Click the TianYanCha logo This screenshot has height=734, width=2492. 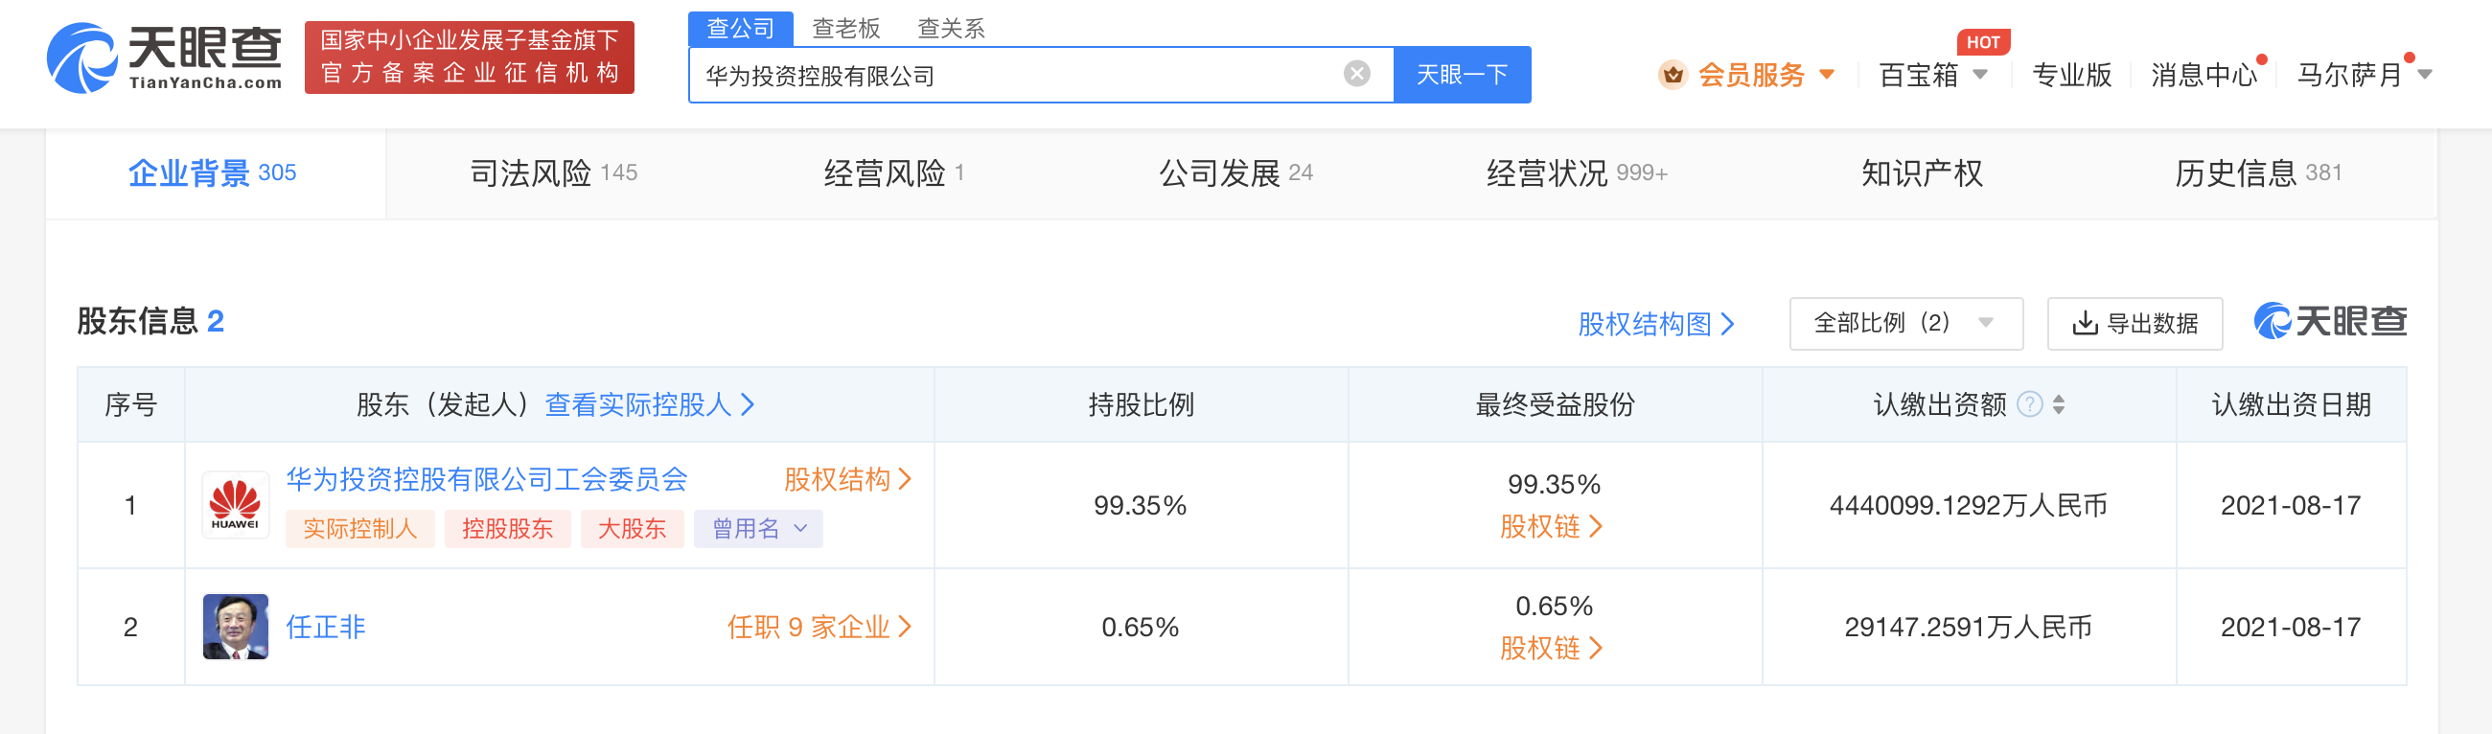pos(165,58)
